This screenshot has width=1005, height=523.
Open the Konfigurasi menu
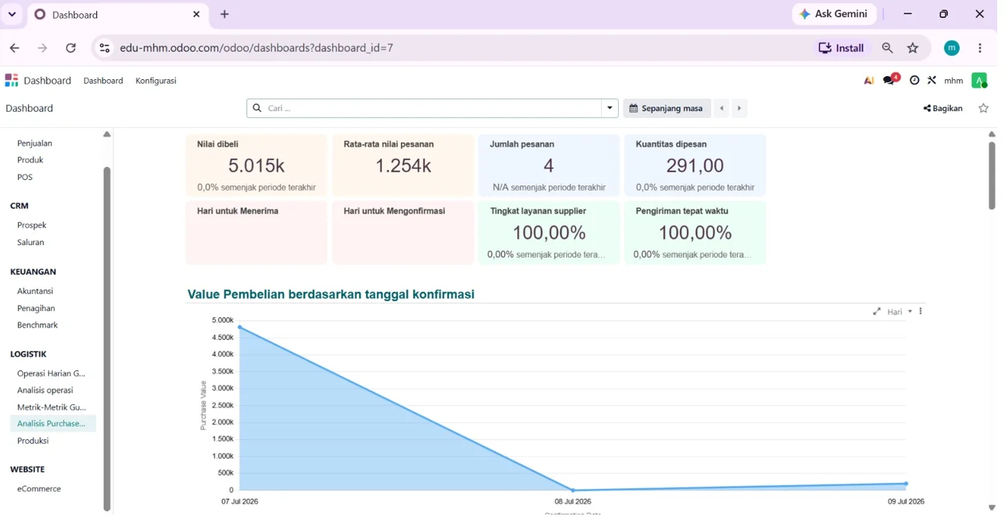pos(156,81)
